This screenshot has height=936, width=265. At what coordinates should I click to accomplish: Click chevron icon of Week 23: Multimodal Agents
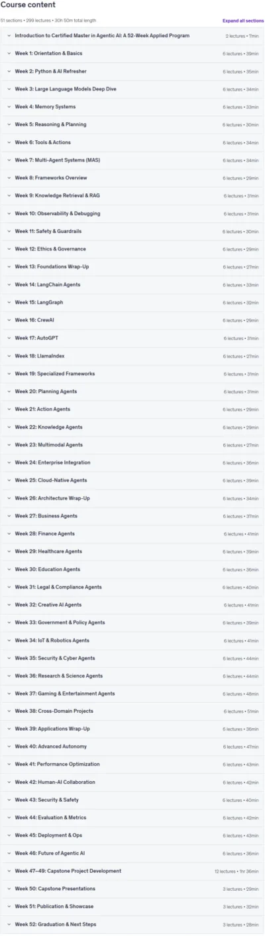pos(9,444)
